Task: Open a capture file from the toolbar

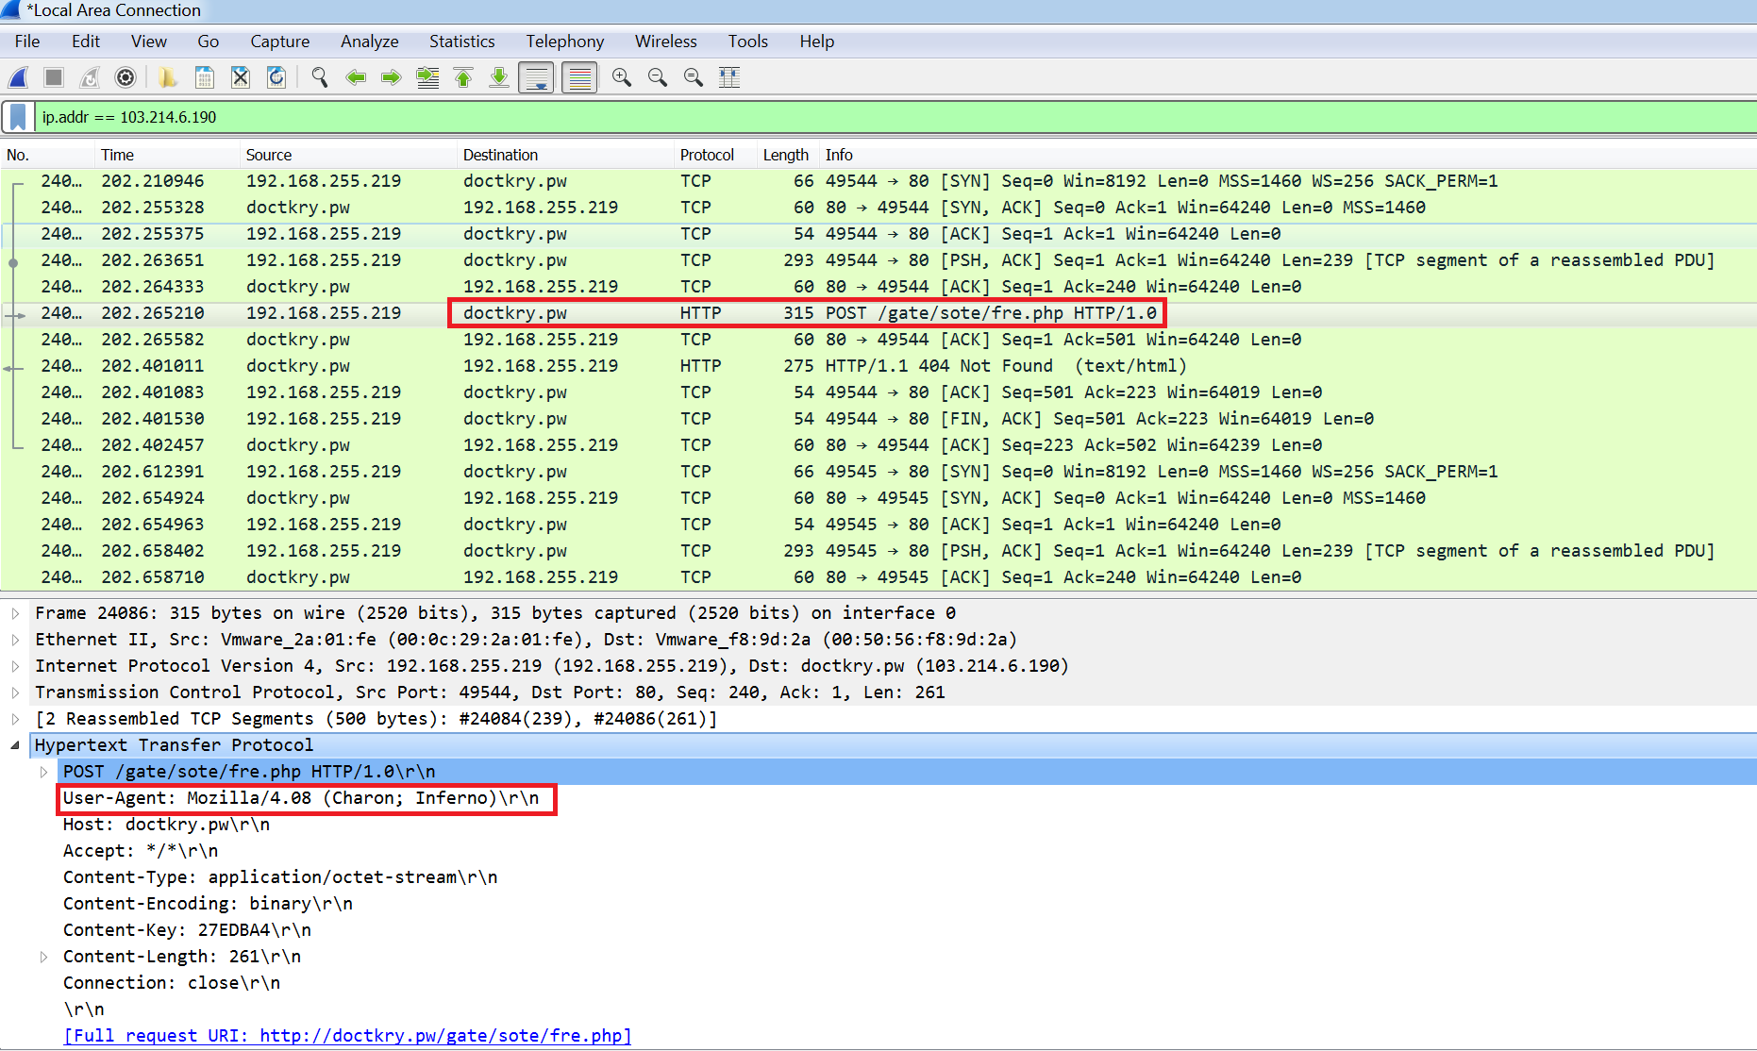Action: click(168, 77)
